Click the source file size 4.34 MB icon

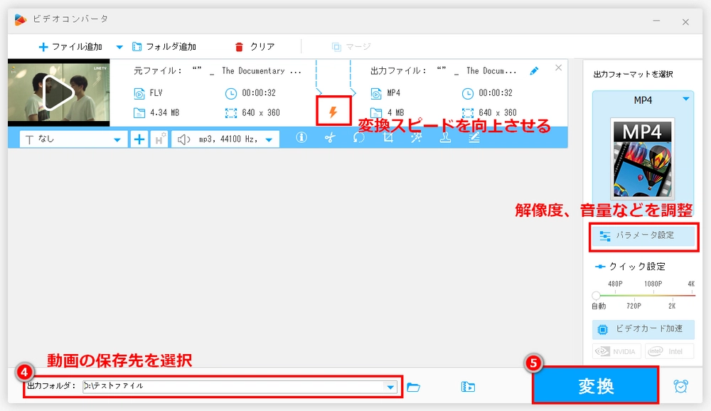click(139, 113)
